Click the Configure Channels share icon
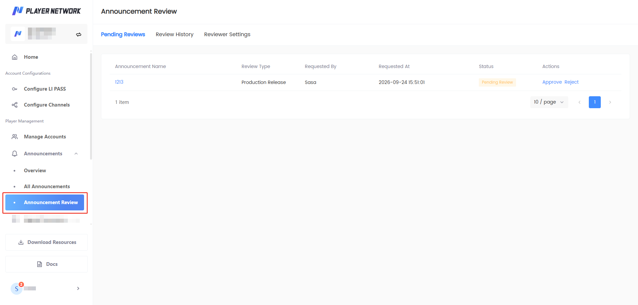The image size is (638, 305). click(x=15, y=105)
